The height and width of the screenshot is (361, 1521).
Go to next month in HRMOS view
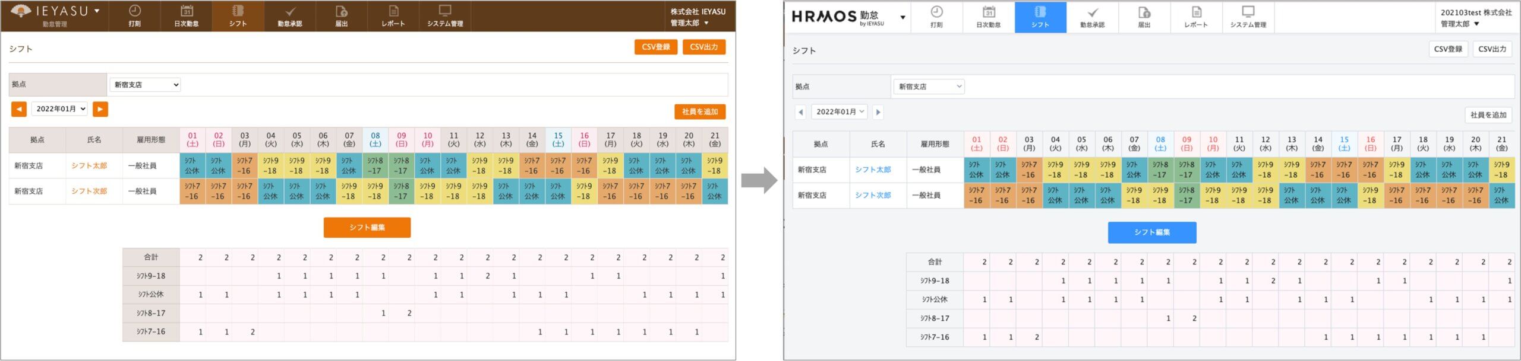pyautogui.click(x=878, y=112)
